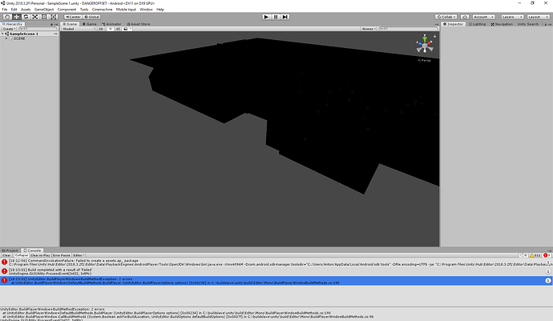Open the Gizmos dropdown
This screenshot has height=321, width=553.
pyautogui.click(x=369, y=29)
